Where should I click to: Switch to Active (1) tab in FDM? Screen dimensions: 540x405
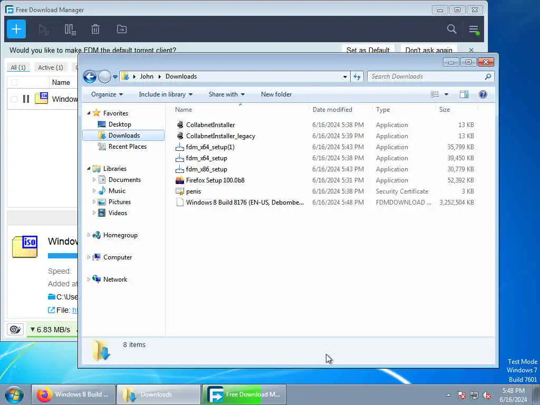point(51,67)
